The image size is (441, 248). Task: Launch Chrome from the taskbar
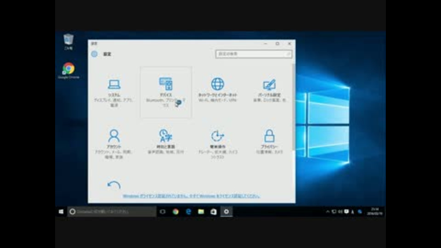tap(175, 211)
